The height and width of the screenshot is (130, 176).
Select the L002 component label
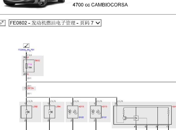click(35, 107)
